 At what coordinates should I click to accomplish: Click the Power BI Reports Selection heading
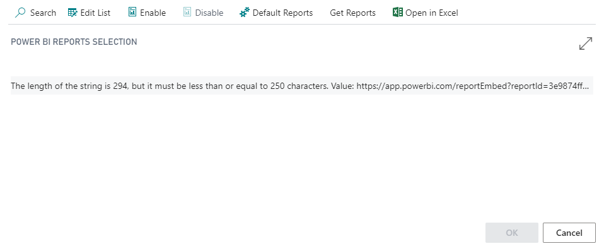74,42
